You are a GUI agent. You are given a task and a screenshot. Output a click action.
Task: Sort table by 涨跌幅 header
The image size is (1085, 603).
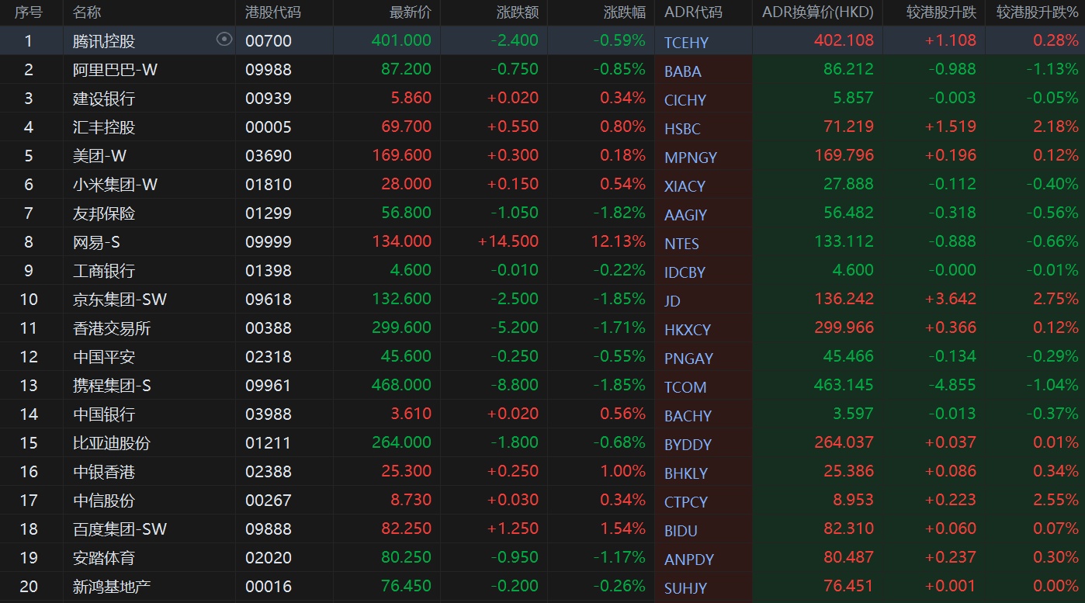pos(624,12)
